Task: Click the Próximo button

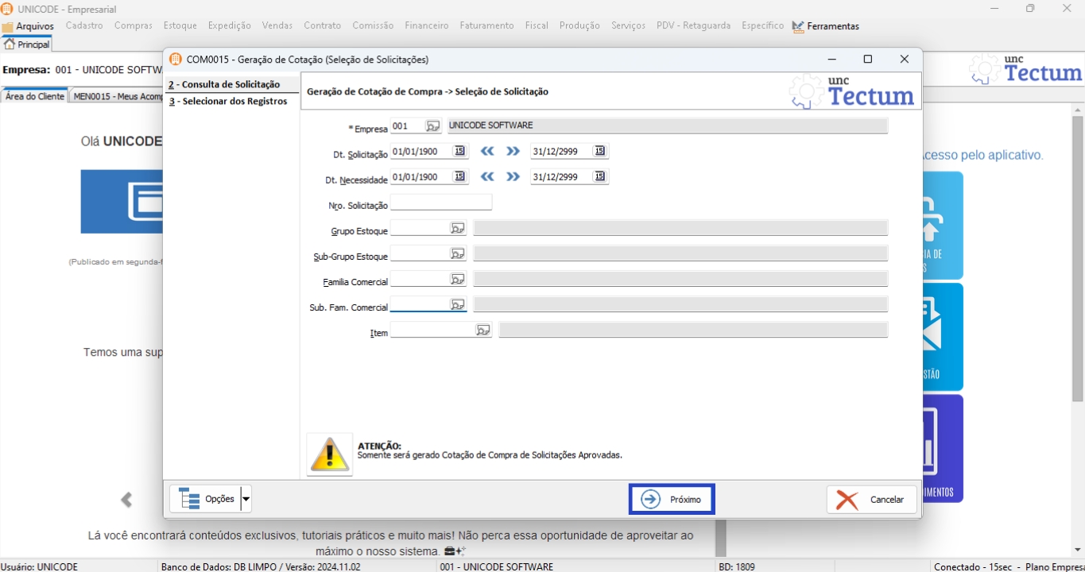Action: click(672, 500)
